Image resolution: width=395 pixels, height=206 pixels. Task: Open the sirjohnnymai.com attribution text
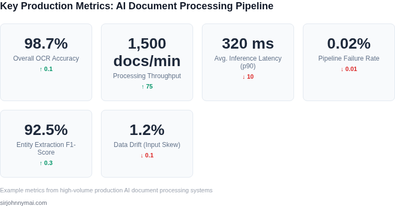24,203
